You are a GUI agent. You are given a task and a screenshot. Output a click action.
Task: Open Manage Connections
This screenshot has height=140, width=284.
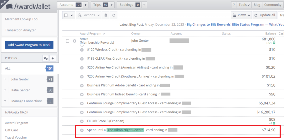click(27, 101)
